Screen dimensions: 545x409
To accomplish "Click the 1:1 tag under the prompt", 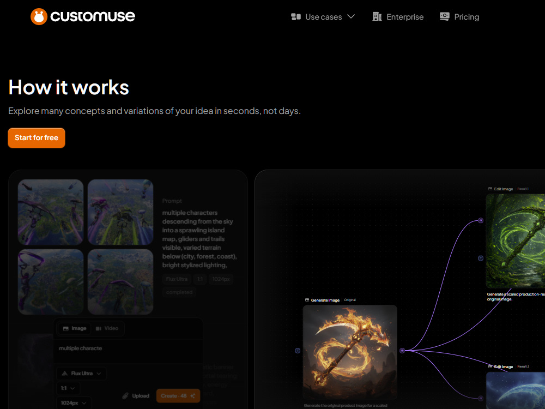I will [200, 279].
